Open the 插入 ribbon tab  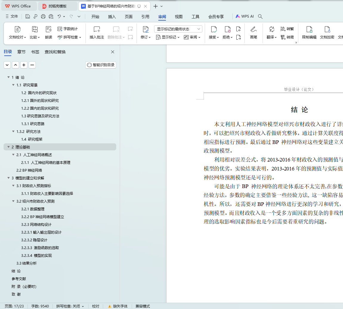(112, 17)
